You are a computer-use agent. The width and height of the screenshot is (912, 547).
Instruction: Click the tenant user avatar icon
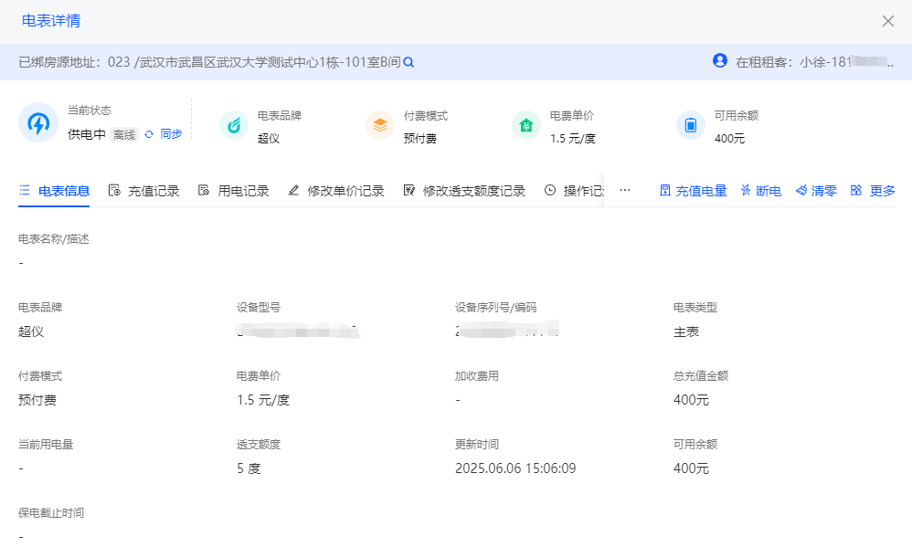(720, 61)
